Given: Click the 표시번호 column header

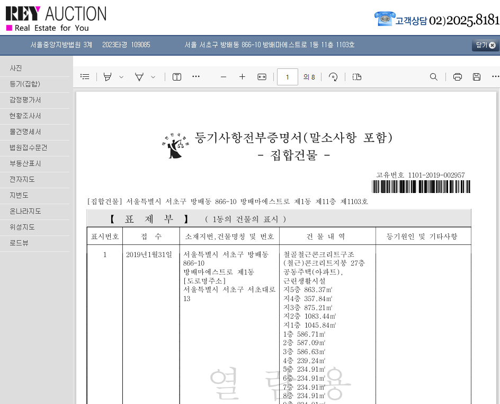Looking at the screenshot, I should click(x=104, y=236).
